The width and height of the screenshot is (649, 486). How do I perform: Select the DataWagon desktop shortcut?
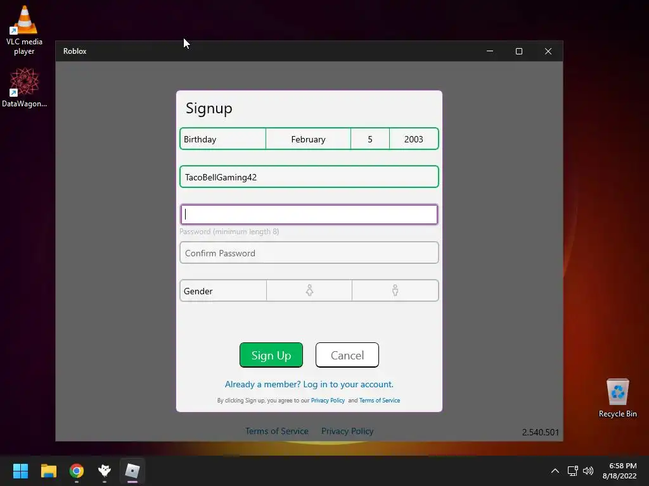click(x=24, y=87)
